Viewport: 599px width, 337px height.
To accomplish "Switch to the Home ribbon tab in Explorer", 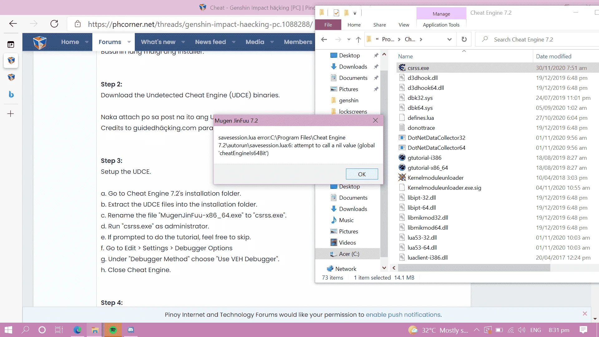I will (354, 25).
